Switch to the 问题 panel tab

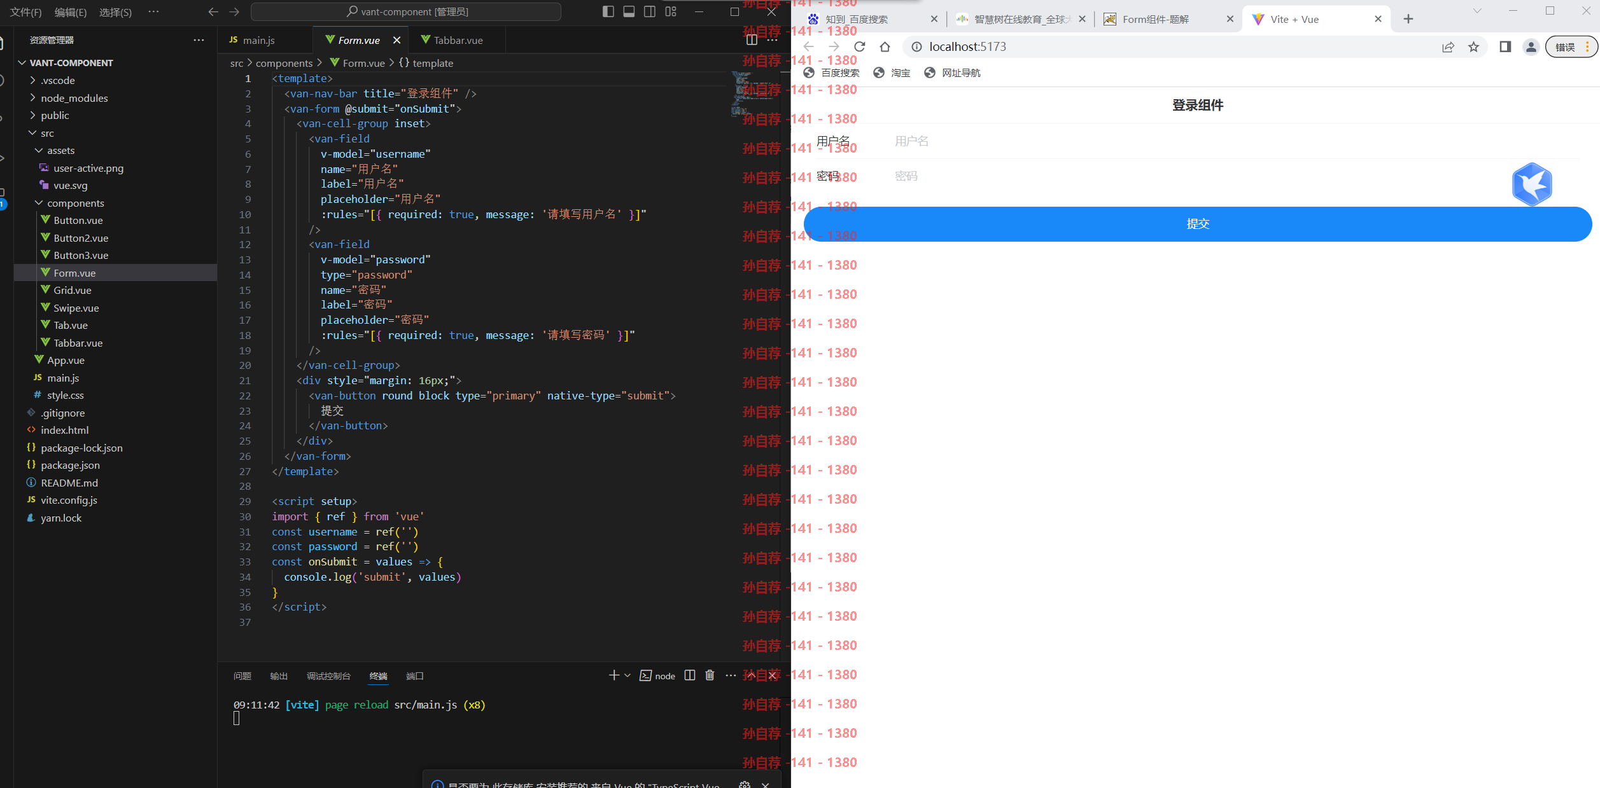[242, 675]
